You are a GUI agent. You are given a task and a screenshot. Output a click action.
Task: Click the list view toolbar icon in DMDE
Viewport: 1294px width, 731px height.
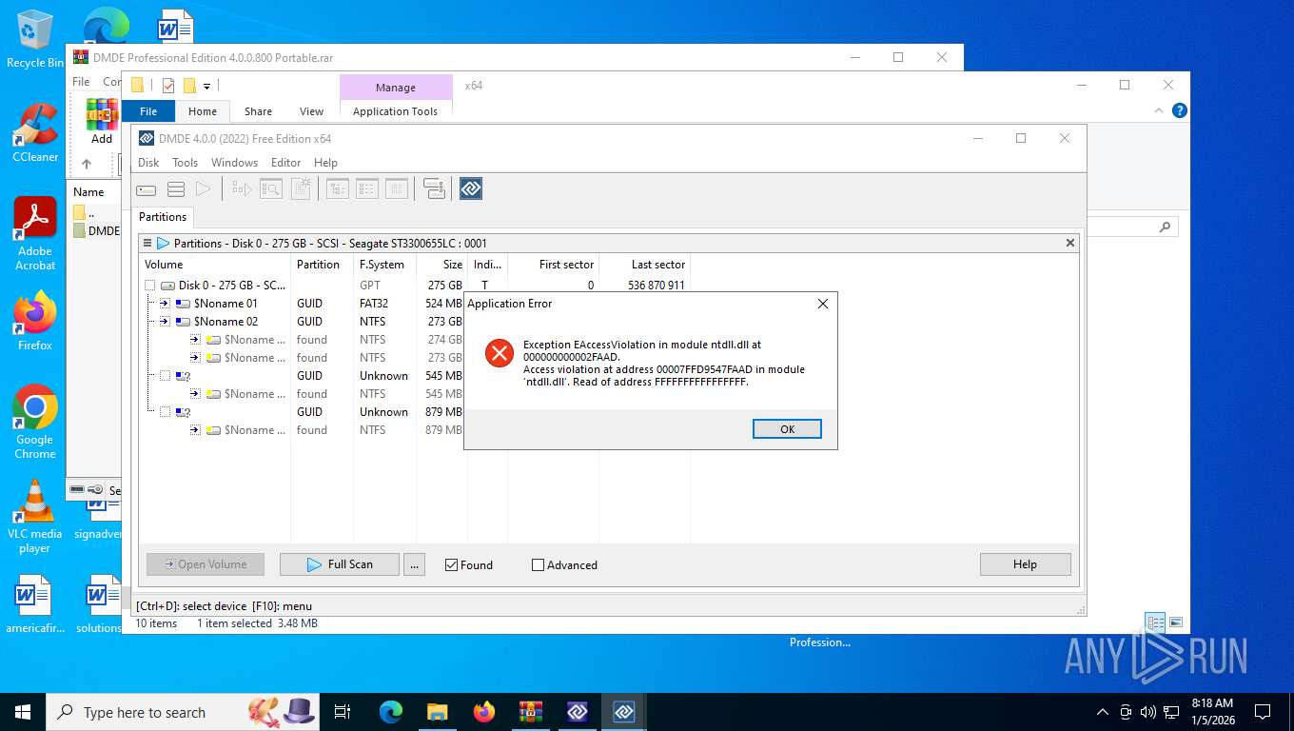(367, 189)
